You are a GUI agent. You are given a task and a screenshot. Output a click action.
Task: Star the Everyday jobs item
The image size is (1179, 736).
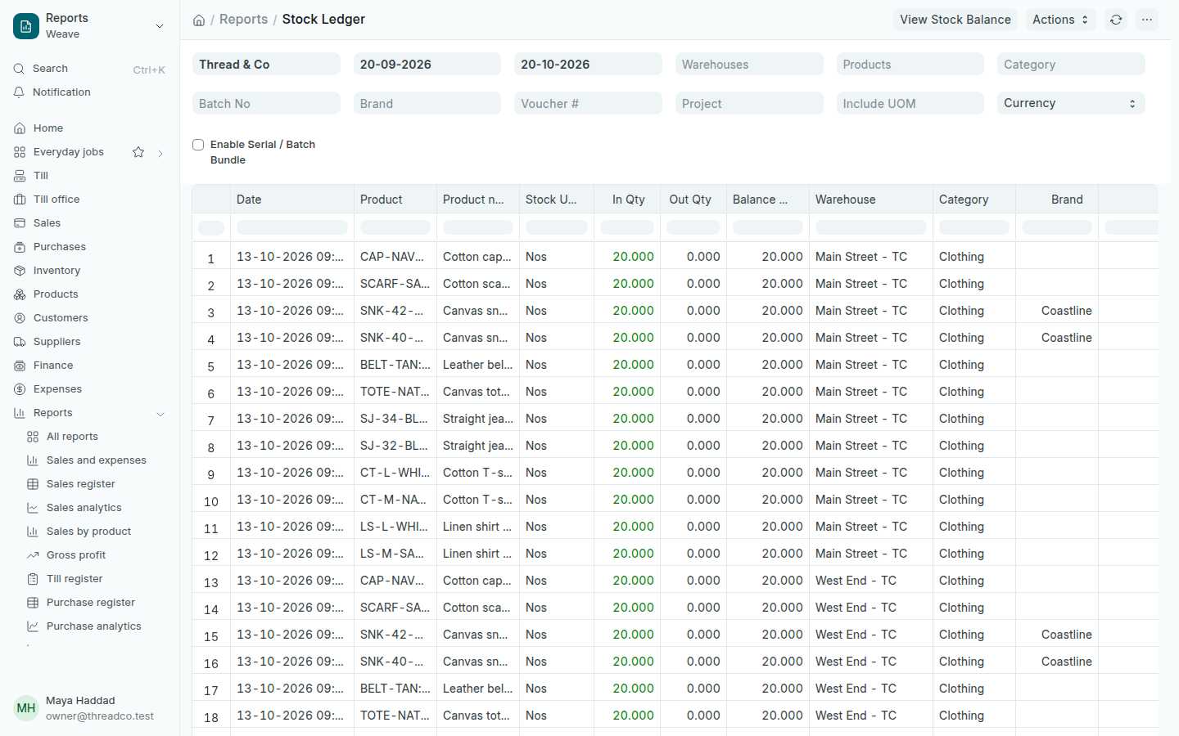pos(138,152)
